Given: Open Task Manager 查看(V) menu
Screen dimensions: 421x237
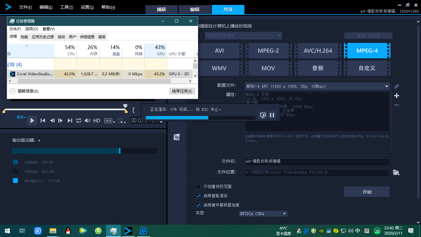Looking at the screenshot, I should click(48, 29).
